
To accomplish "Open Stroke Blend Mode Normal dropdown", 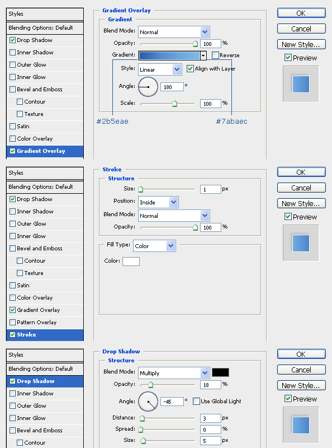I will point(174,216).
